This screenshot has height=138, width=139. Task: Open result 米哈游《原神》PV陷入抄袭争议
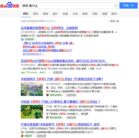[x=60, y=102]
